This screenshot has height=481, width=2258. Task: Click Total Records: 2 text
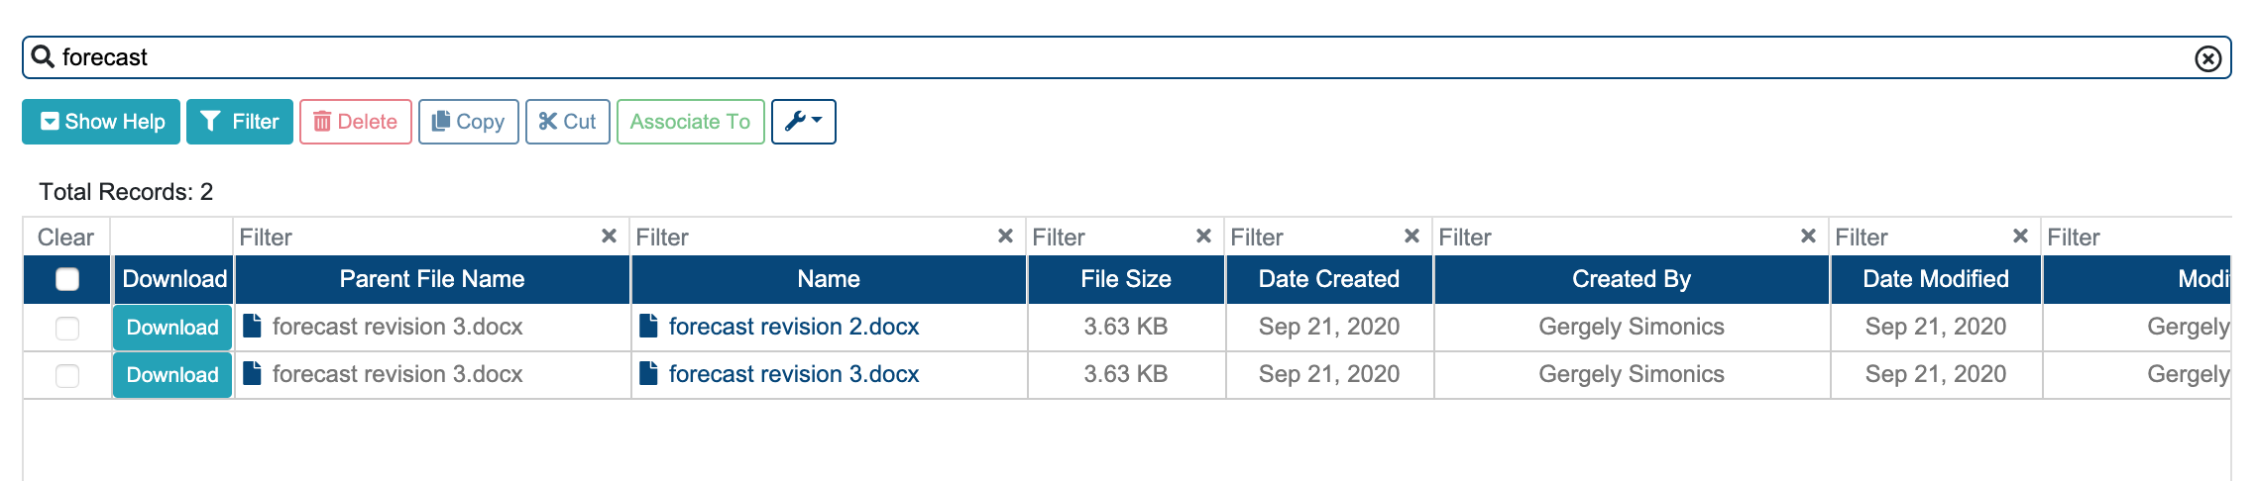tap(126, 192)
